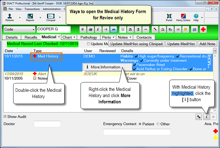This screenshot has height=148, width=220.
Task: Expand the Reports dropdown arrow
Action: tap(40, 17)
